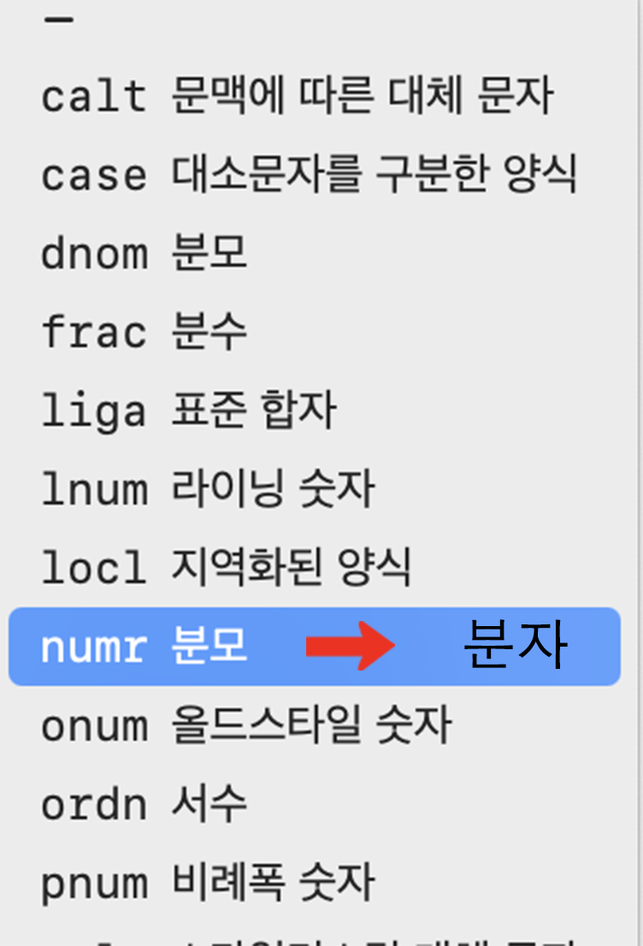643x946 pixels.
Task: Click the 'frac' monospace tag text
Action: [x=94, y=333]
